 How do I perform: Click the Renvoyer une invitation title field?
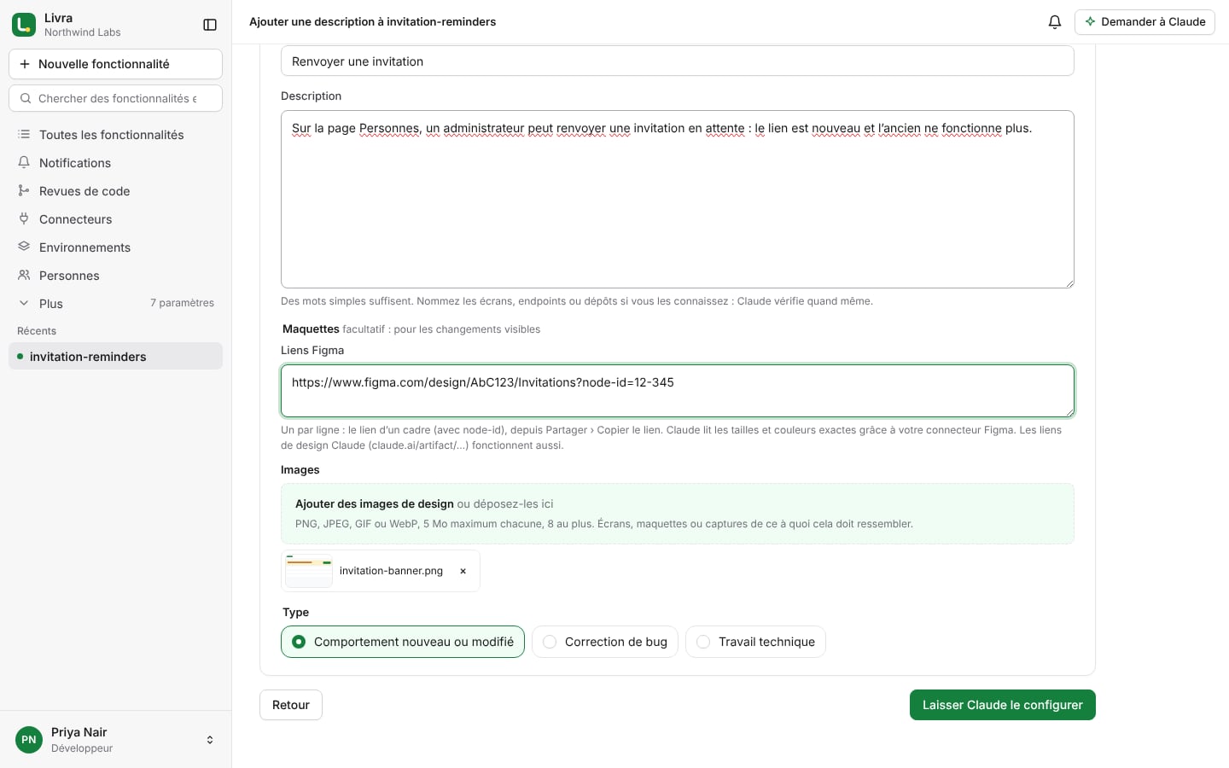pyautogui.click(x=678, y=61)
